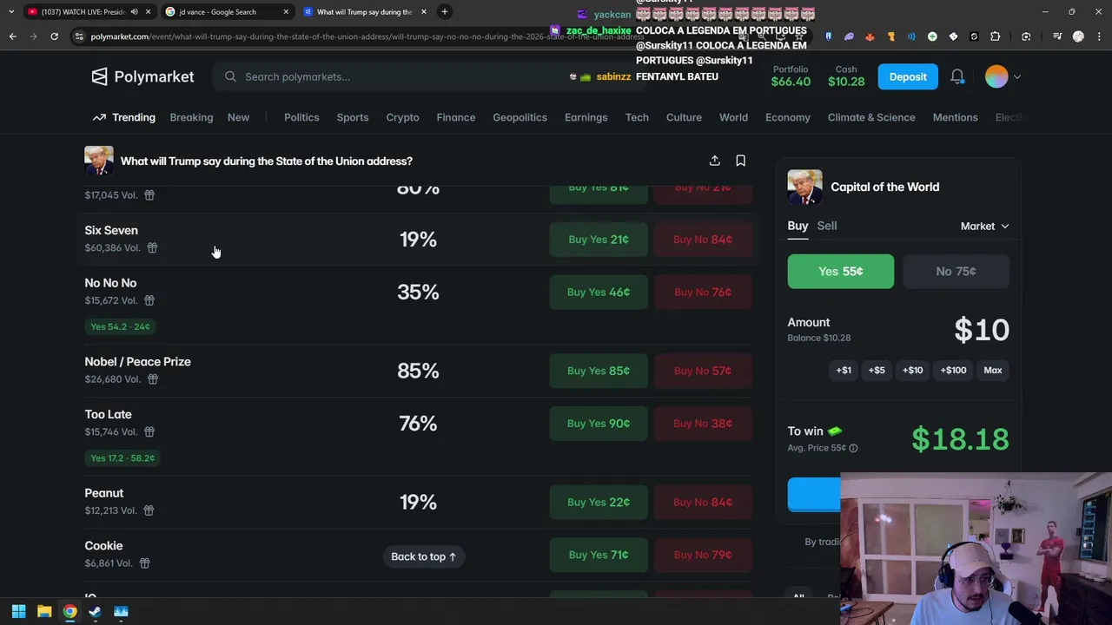Open the Windows Start menu
1112x625 pixels.
click(x=18, y=611)
